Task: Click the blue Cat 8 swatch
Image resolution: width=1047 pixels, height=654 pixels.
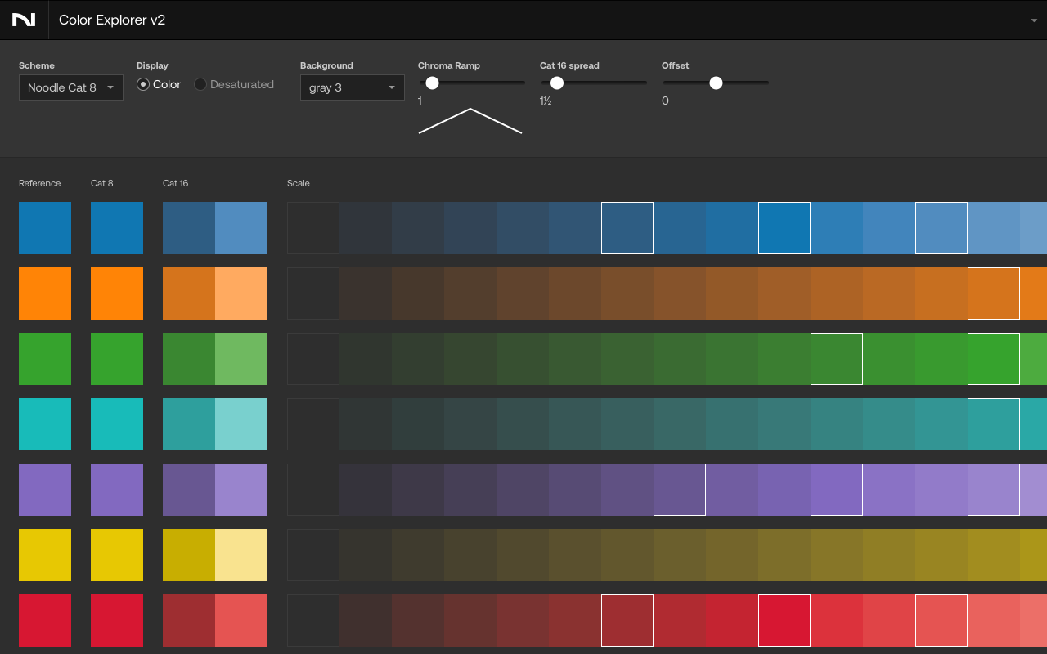Action: tap(117, 228)
